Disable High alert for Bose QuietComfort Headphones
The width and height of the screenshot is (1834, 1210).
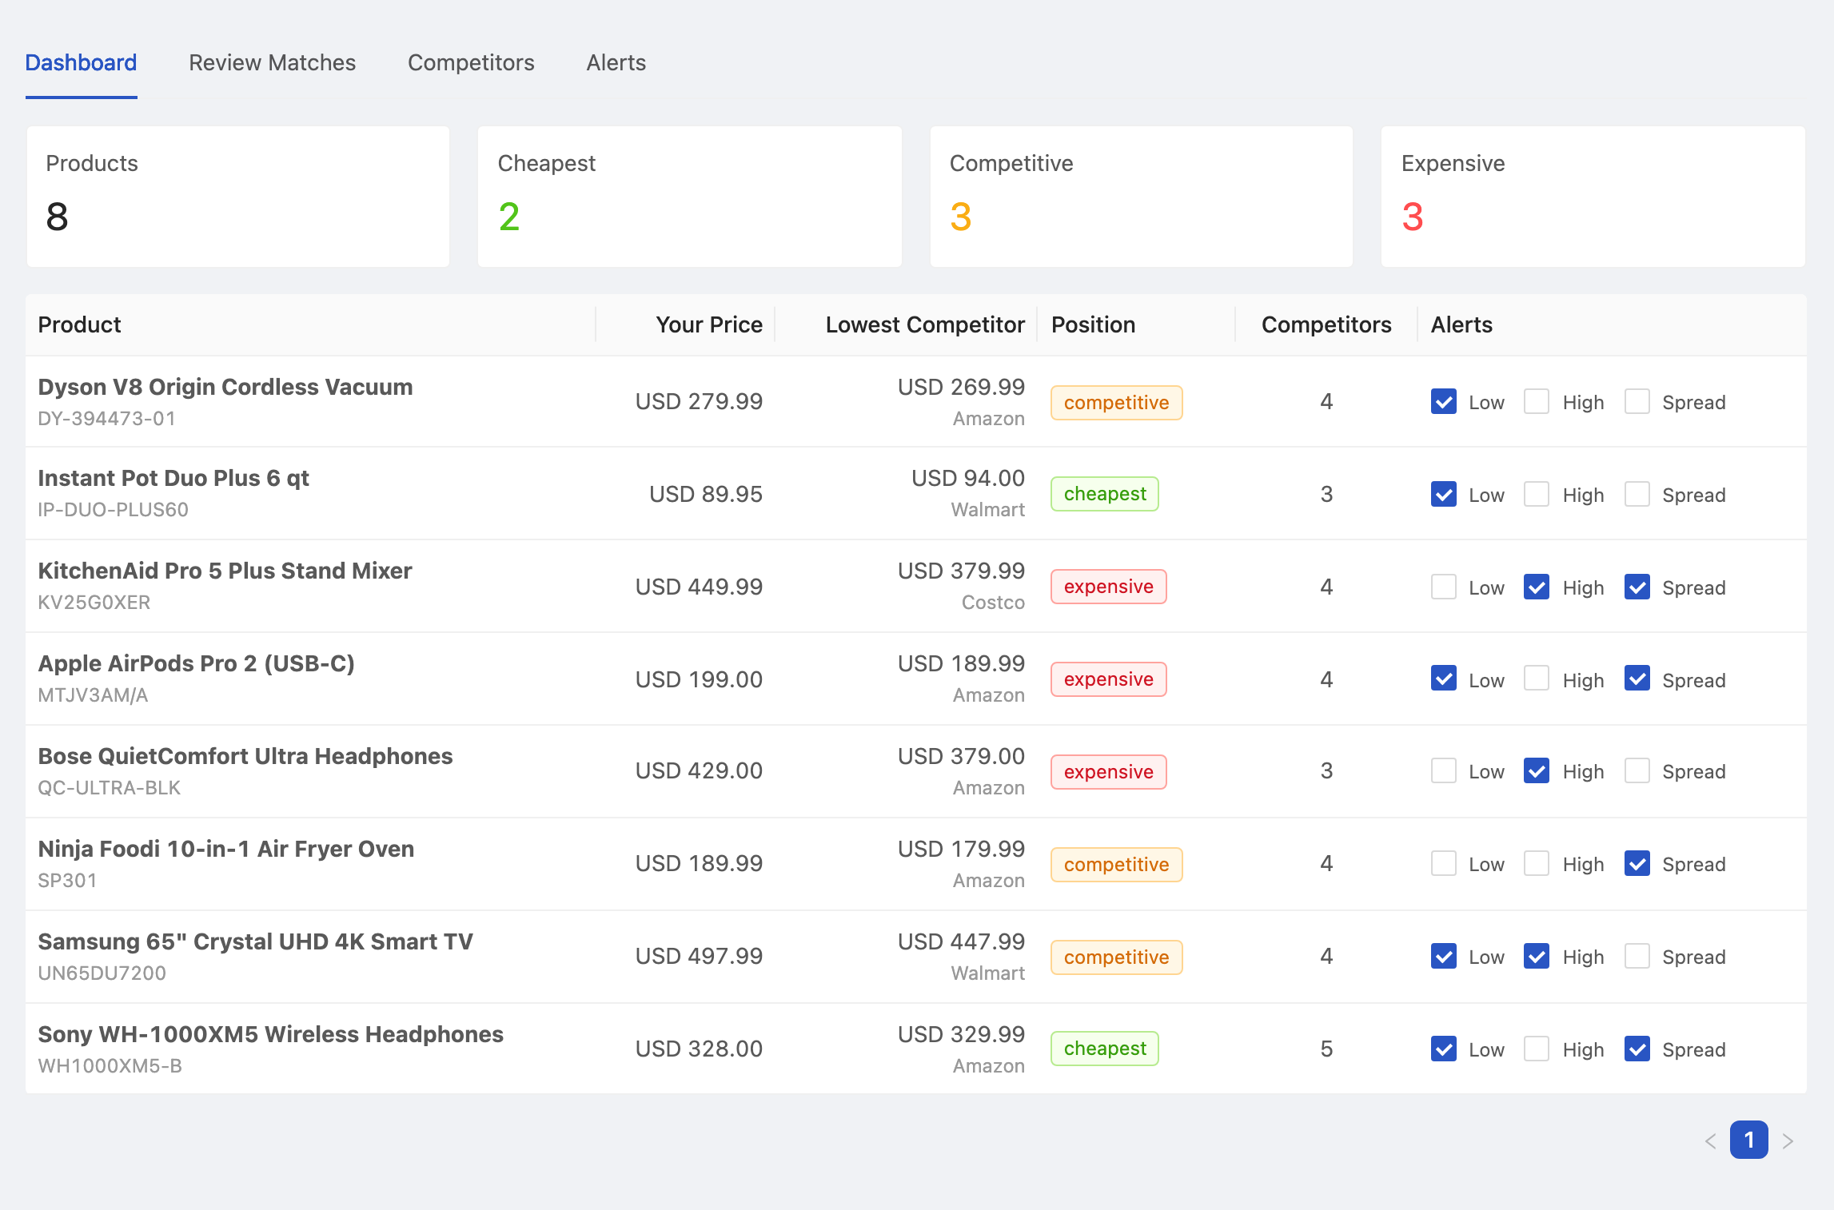1536,770
